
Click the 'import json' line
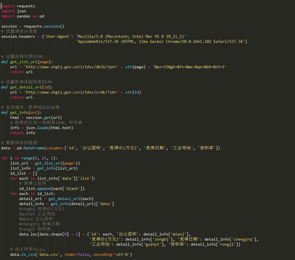tap(13, 11)
